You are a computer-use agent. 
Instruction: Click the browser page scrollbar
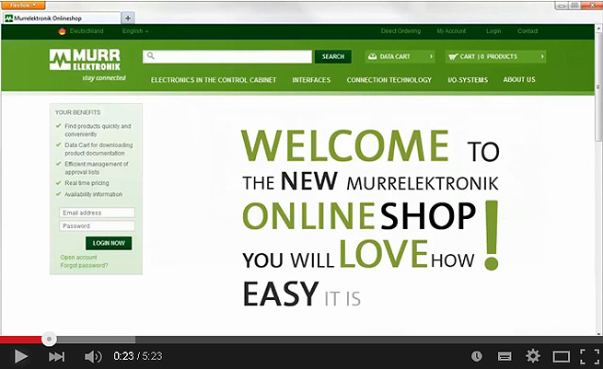pos(598,86)
